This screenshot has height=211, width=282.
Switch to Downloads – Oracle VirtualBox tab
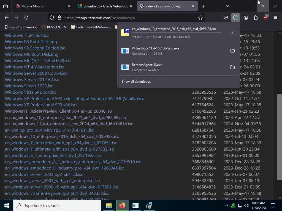105,6
